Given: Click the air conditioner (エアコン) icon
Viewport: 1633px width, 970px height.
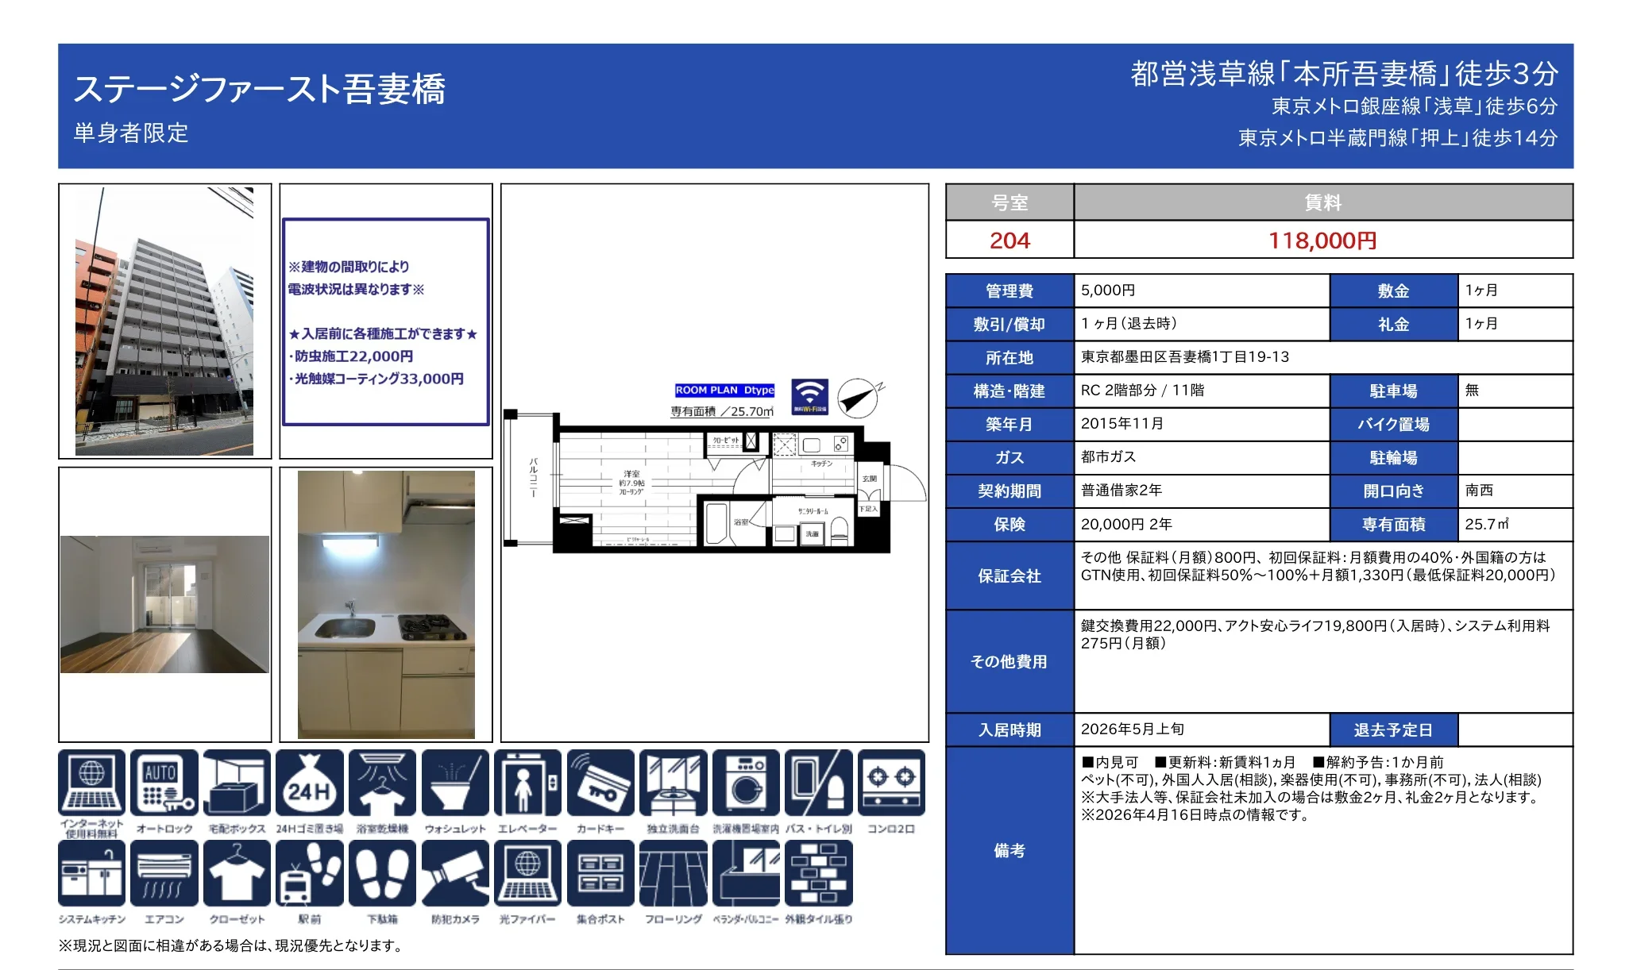Looking at the screenshot, I should pos(164,874).
